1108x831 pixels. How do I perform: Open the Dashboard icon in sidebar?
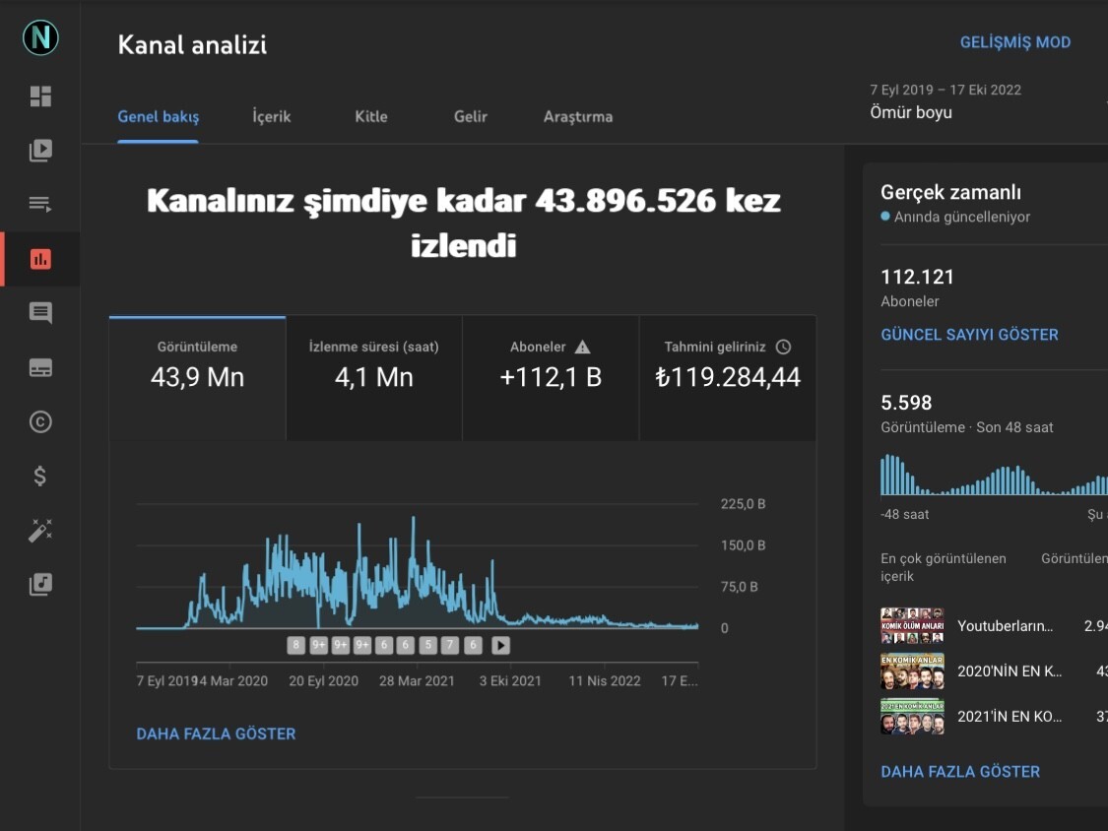click(x=40, y=96)
